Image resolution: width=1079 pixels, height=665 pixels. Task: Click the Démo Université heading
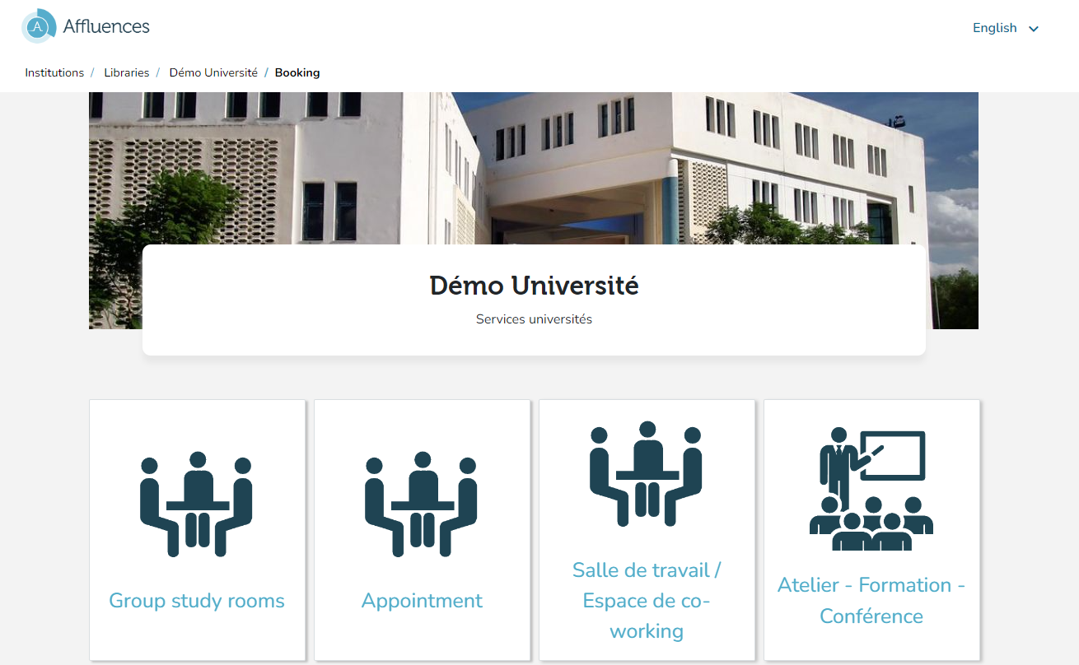coord(534,286)
